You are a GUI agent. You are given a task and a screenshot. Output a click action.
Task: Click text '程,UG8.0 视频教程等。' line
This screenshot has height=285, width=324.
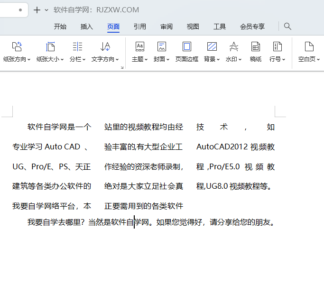click(x=234, y=186)
